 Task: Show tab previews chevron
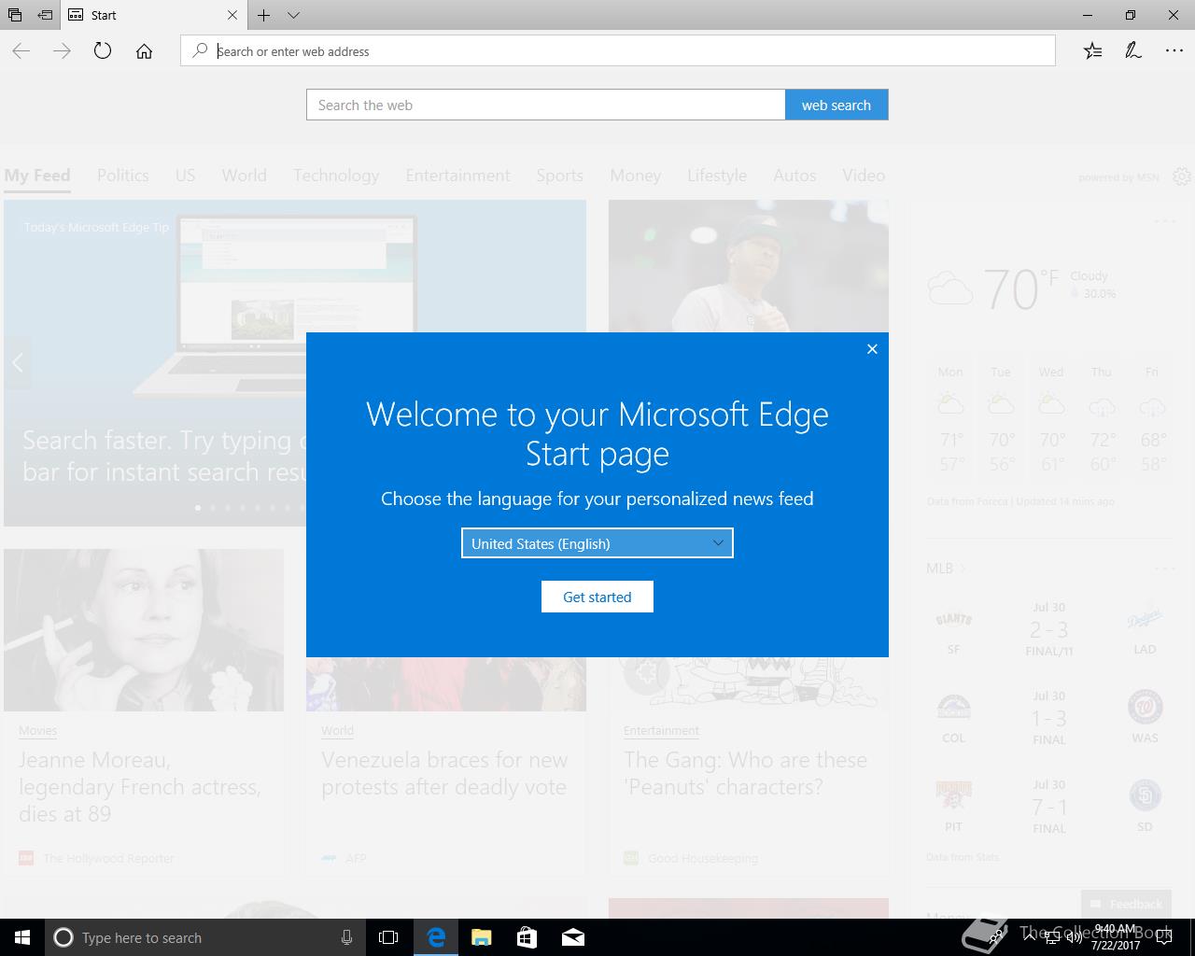point(293,15)
